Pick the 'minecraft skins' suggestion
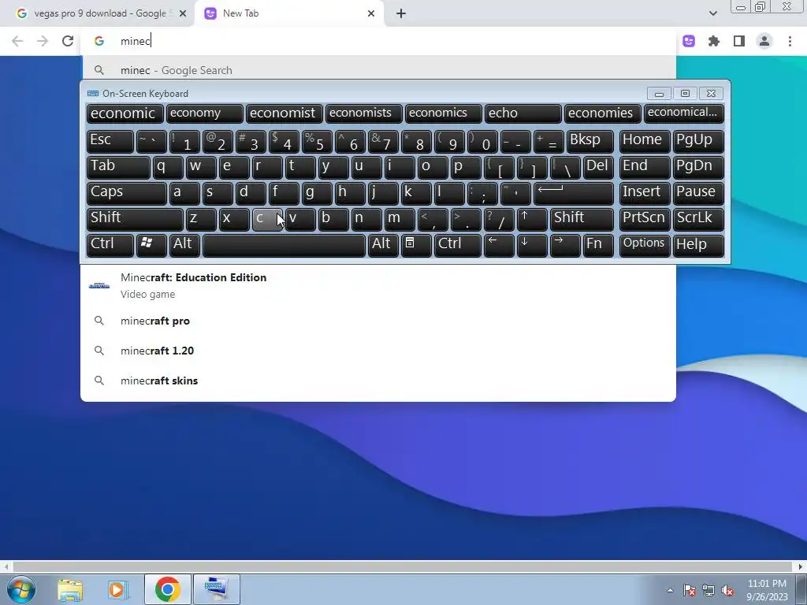 coord(378,380)
